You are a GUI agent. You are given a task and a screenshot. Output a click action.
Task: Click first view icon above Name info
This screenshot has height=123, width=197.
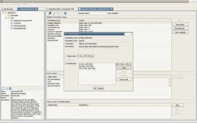pyautogui.click(x=3, y=88)
